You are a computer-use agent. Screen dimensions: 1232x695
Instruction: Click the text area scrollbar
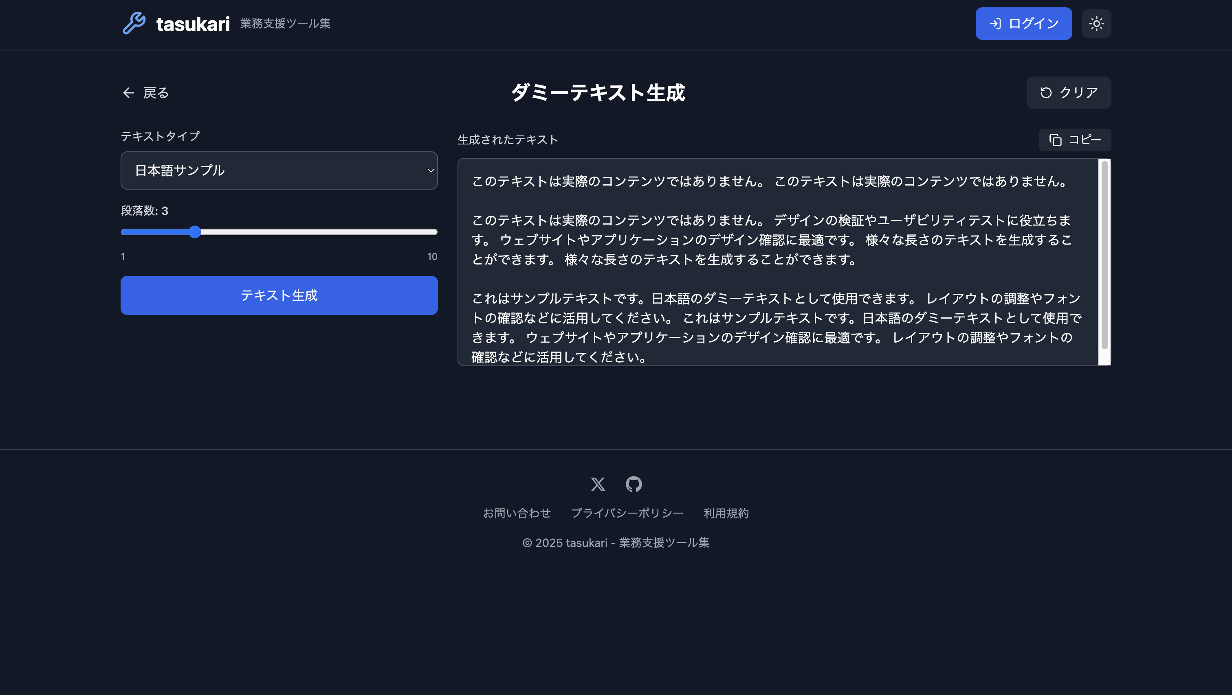coord(1104,256)
